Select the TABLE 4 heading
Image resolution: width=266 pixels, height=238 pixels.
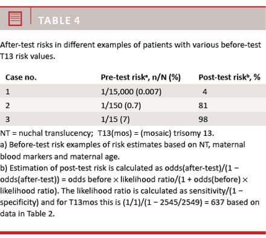[59, 21]
